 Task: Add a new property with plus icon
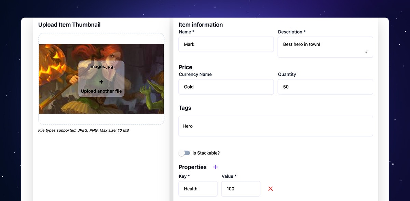coord(216,167)
